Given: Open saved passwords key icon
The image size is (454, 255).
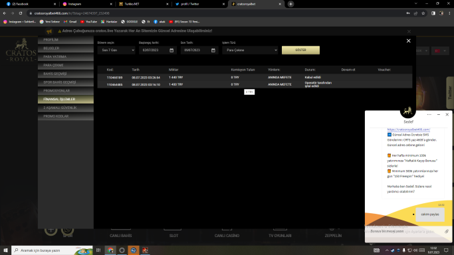Looking at the screenshot, I should tap(408, 13).
